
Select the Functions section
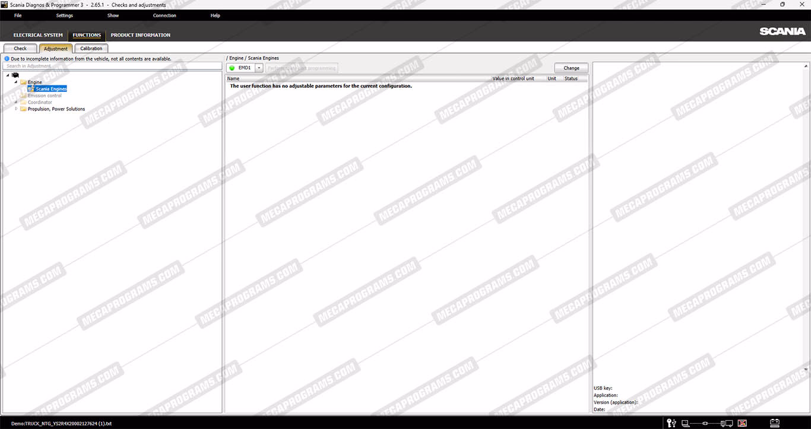[x=87, y=35]
